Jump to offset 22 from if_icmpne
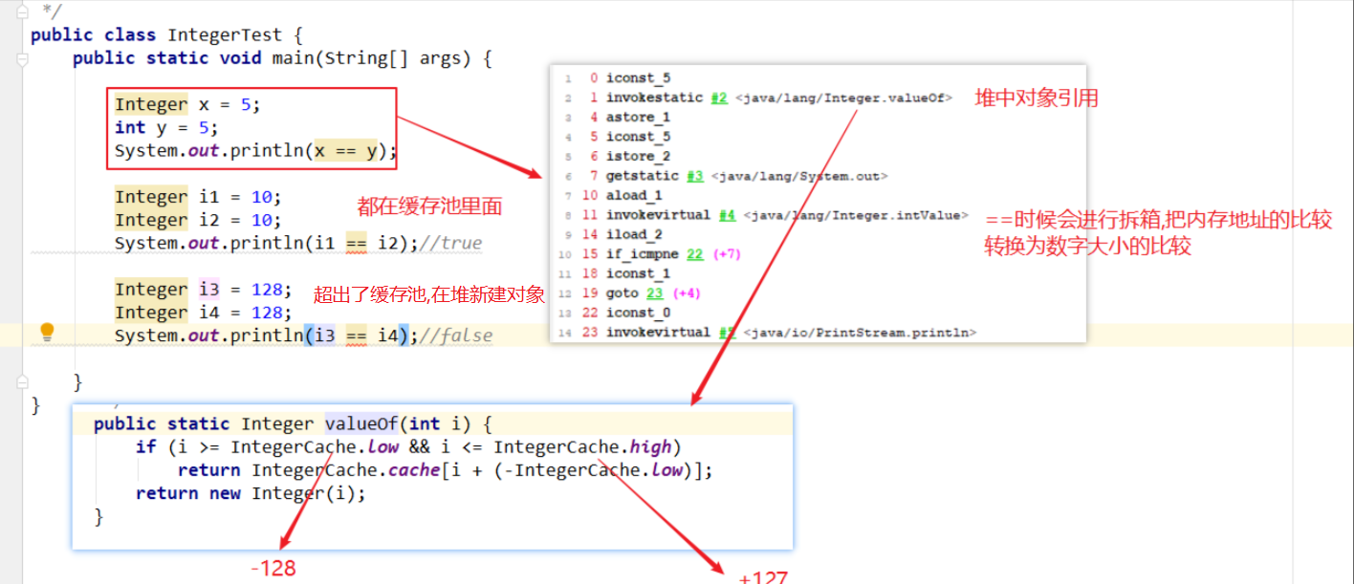 [695, 254]
